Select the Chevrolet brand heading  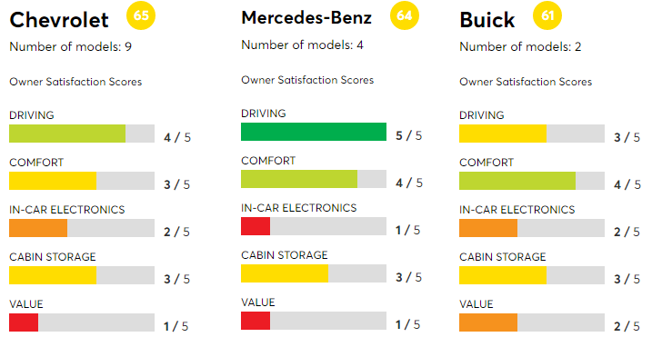click(x=59, y=20)
